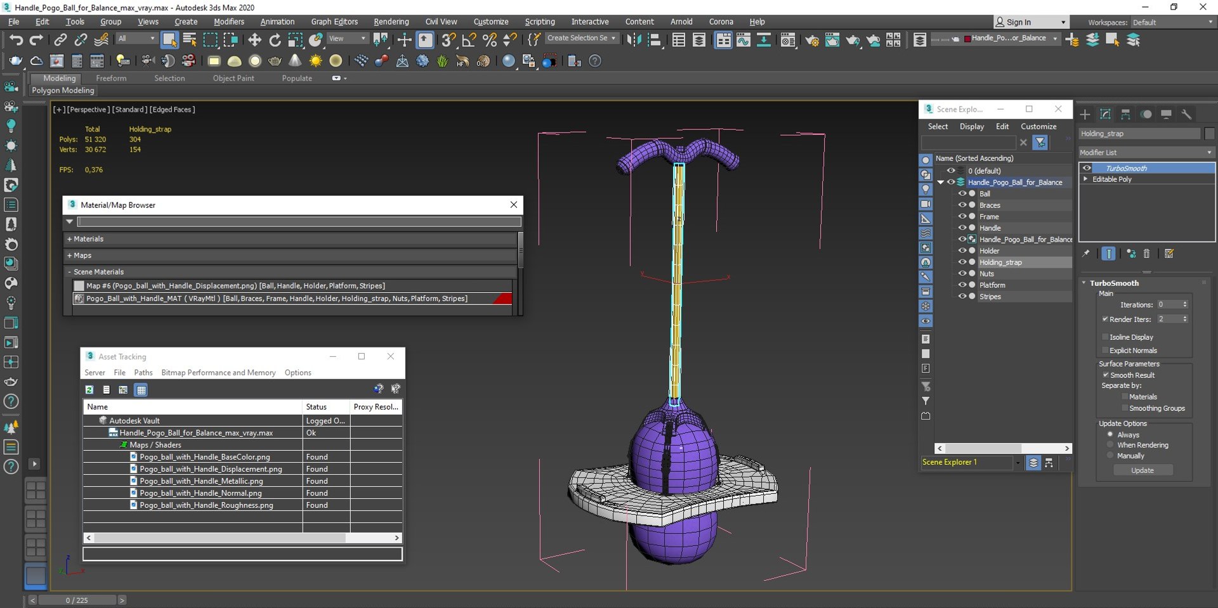The height and width of the screenshot is (608, 1218).
Task: Open Customize in Scene Explorer
Action: coord(1038,127)
